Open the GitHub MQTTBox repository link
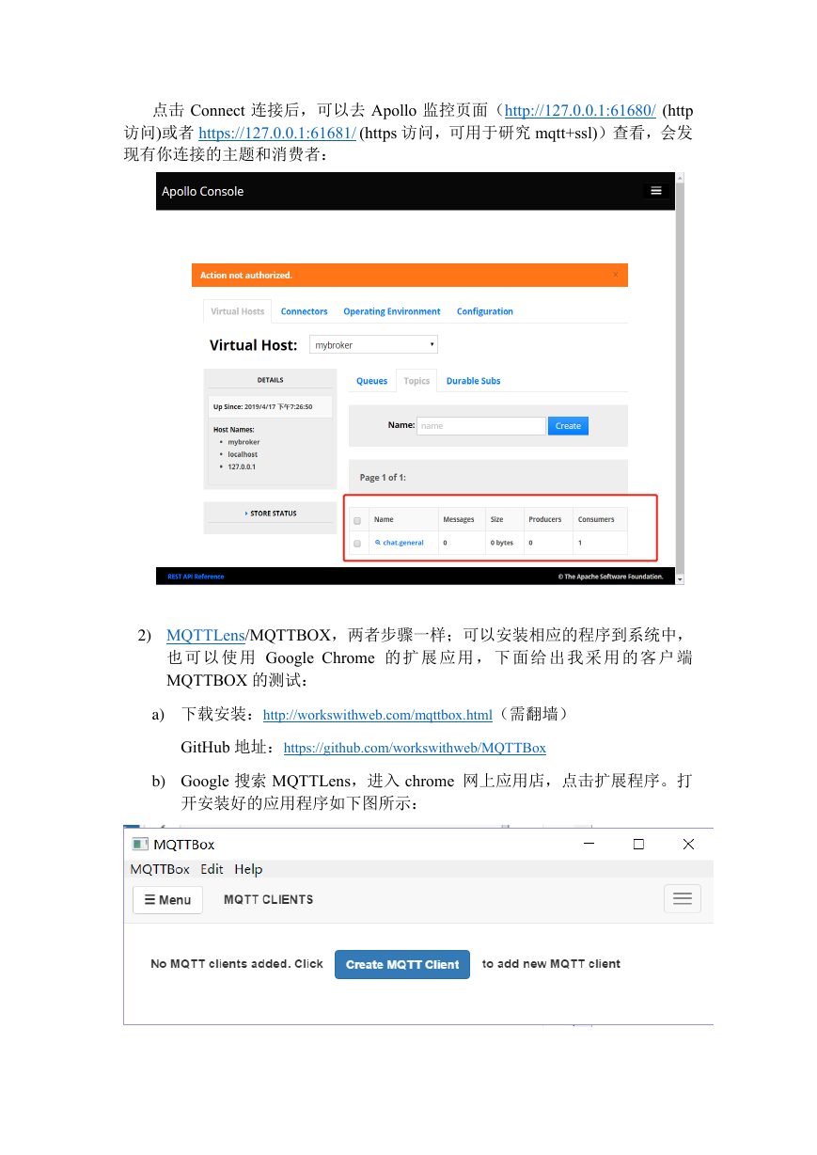The height and width of the screenshot is (1155, 817). tap(415, 748)
